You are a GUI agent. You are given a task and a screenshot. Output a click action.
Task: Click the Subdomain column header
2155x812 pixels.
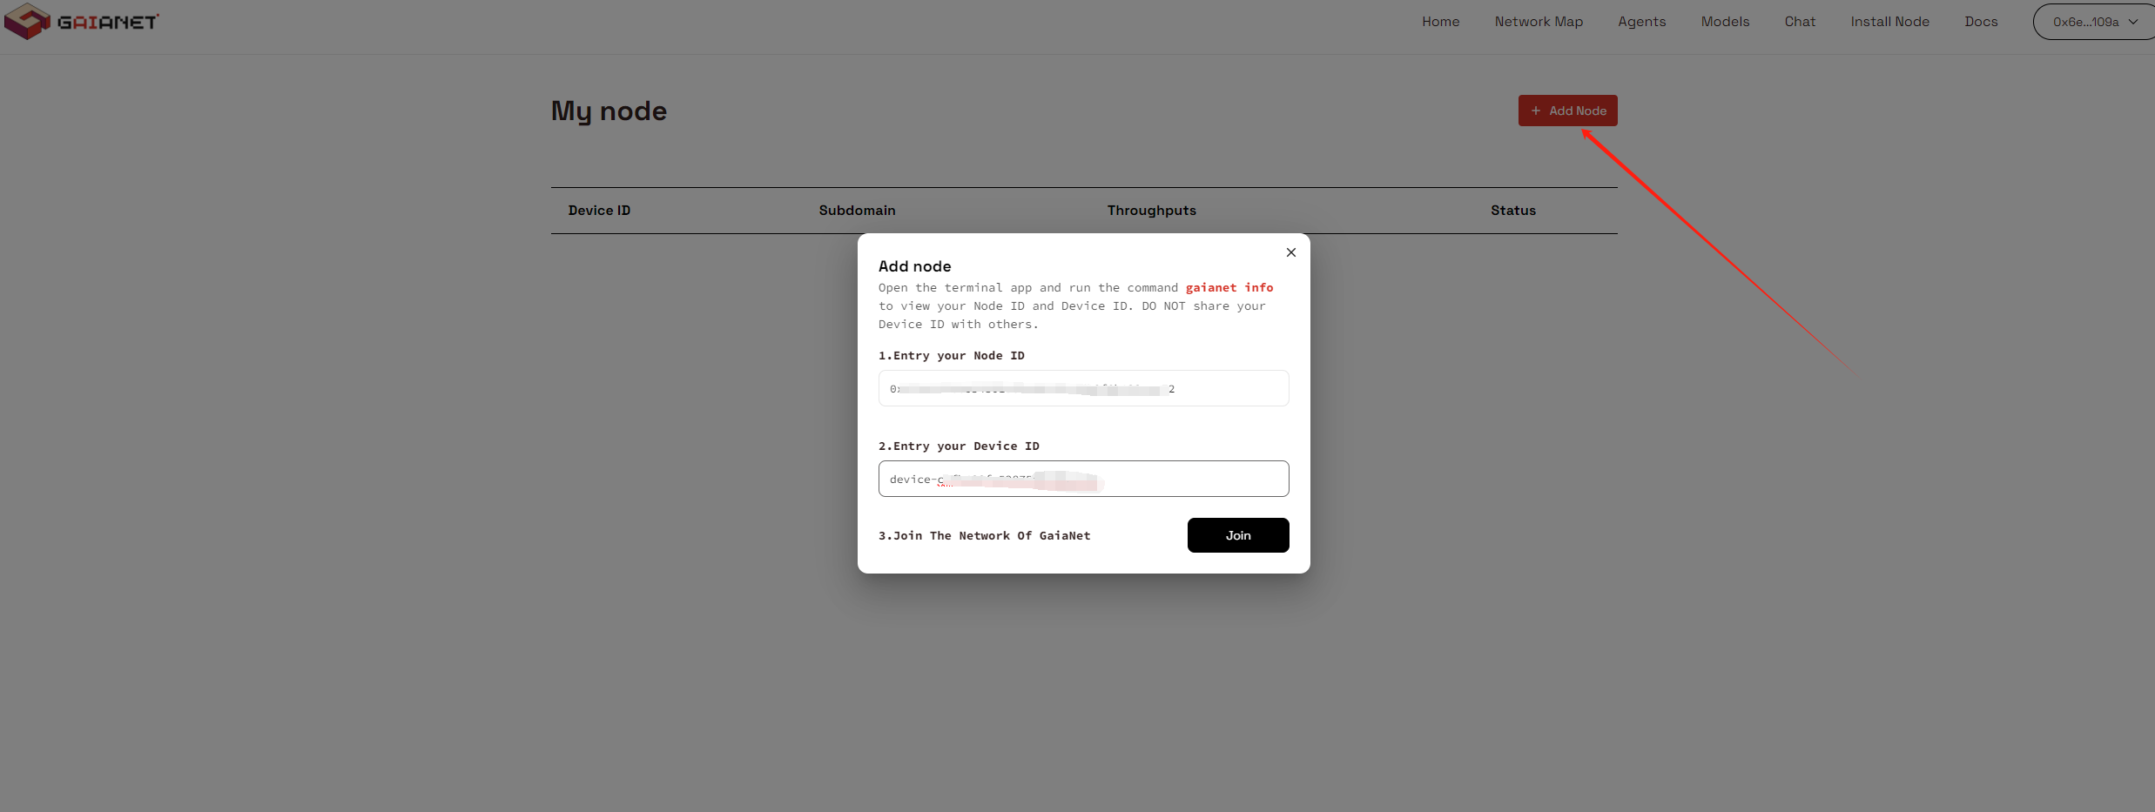click(856, 211)
